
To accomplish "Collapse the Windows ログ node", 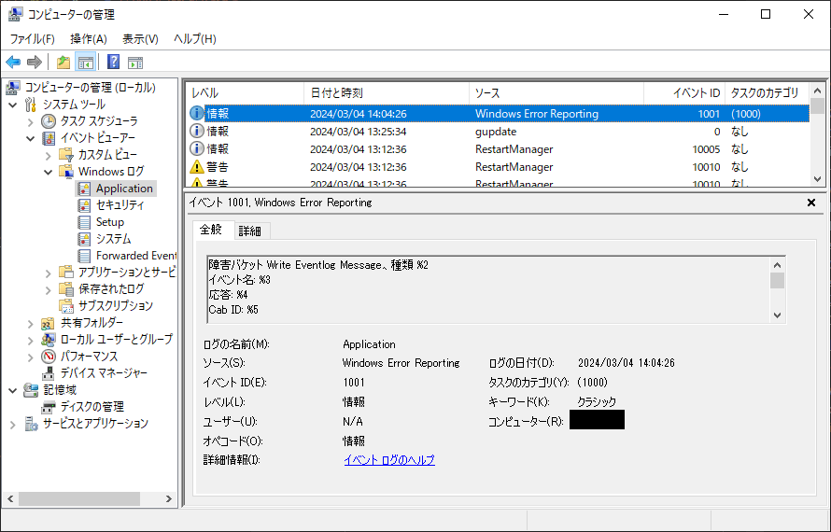I will (x=49, y=173).
